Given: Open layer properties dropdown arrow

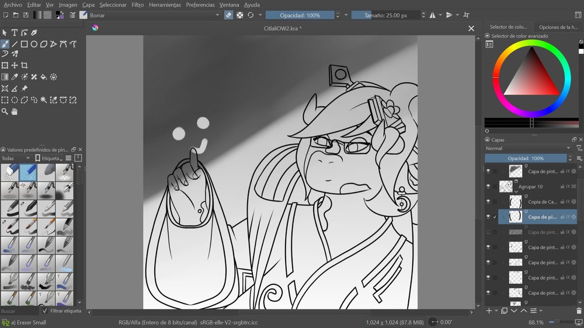Looking at the screenshot, I should click(x=541, y=310).
